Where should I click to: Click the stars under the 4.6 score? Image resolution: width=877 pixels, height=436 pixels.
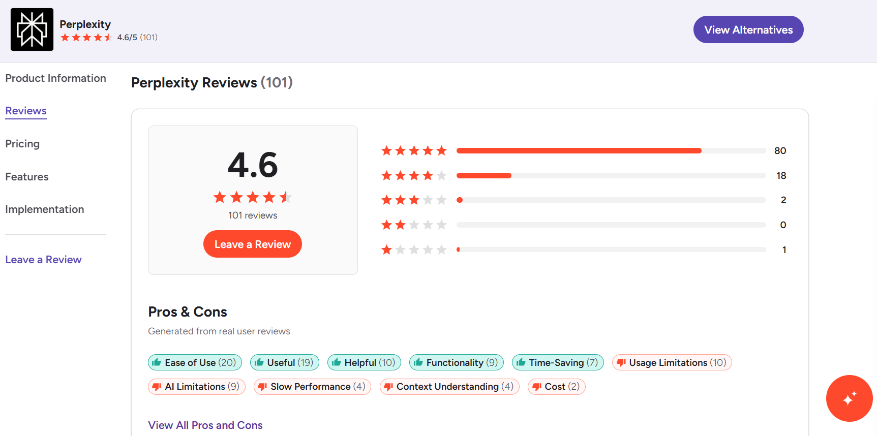[253, 197]
